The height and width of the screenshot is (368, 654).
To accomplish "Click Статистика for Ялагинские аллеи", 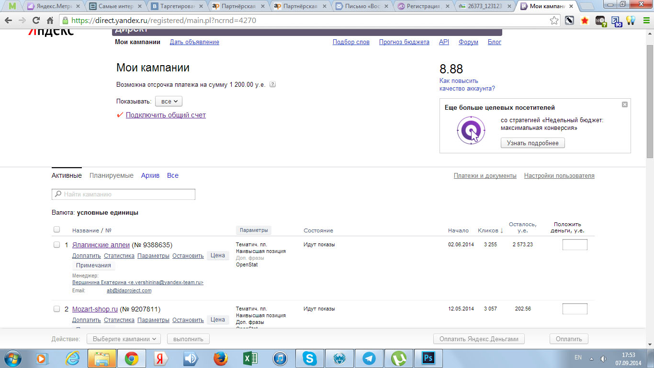I will click(119, 256).
